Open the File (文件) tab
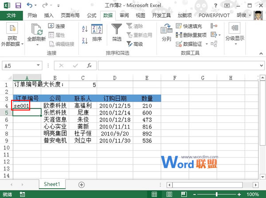Viewport: 266px width, 198px height. tap(11, 15)
